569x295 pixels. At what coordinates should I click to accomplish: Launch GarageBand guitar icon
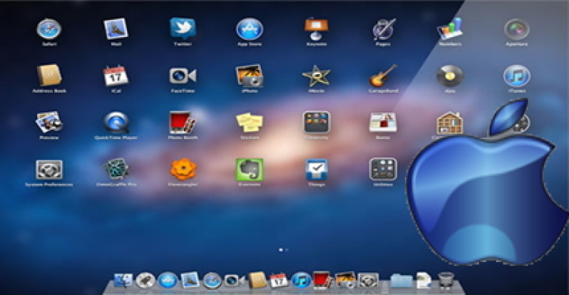click(x=383, y=76)
